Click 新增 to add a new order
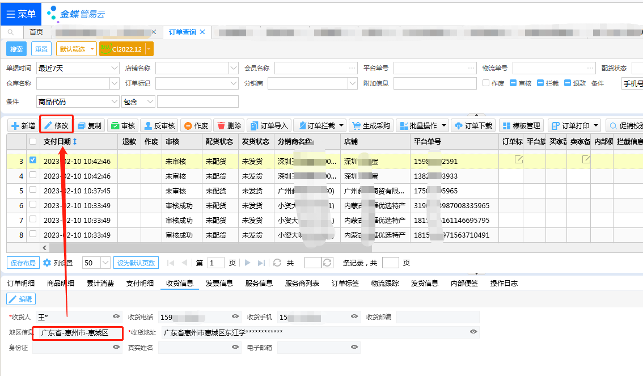The height and width of the screenshot is (376, 643). click(23, 125)
